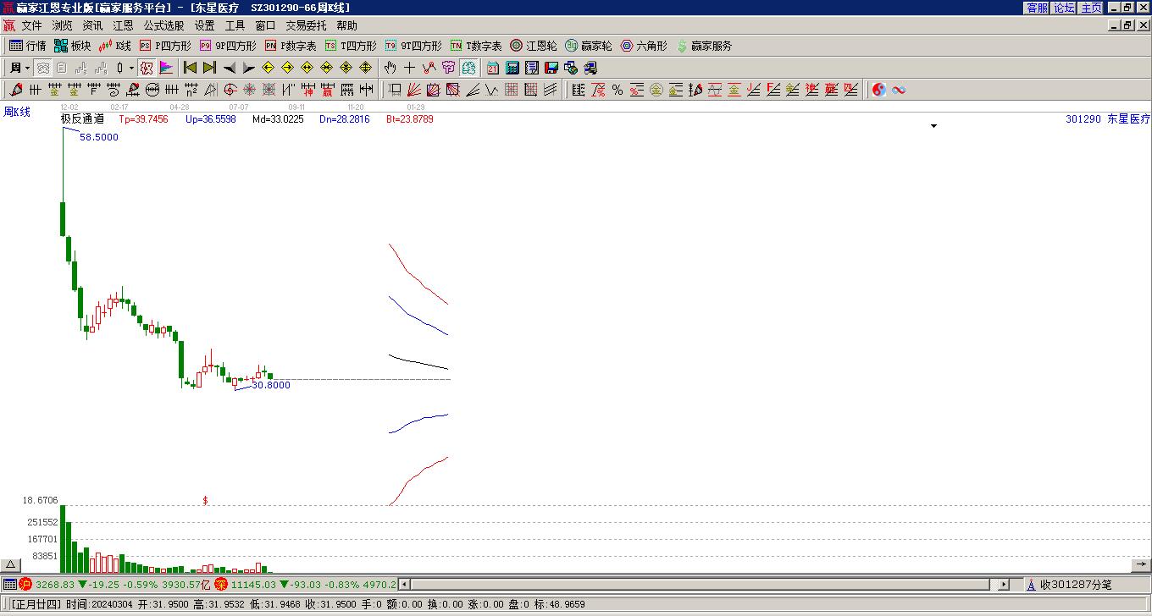
Task: Toggle the 权 adjusted-price button
Action: [147, 68]
